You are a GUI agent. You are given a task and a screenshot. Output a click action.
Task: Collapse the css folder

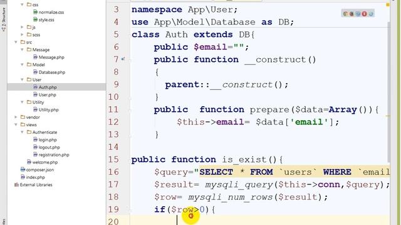pyautogui.click(x=23, y=4)
